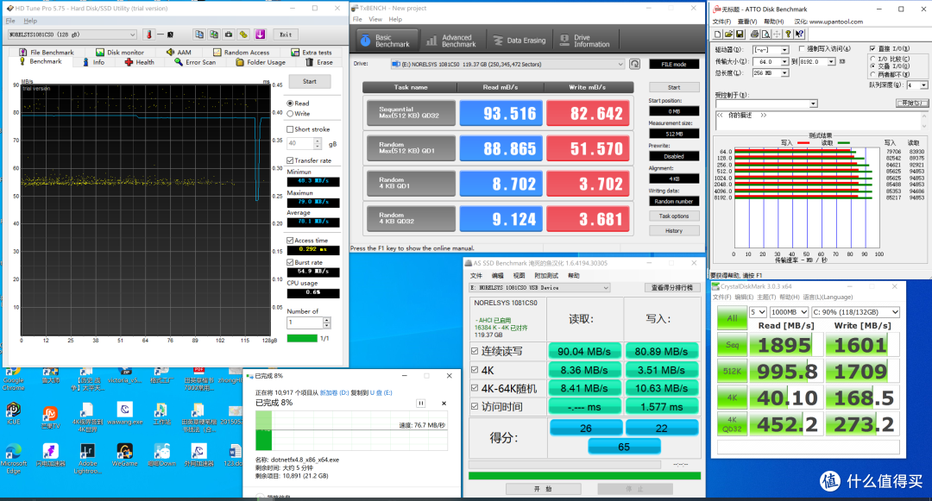This screenshot has height=501, width=932.
Task: Click the 查看得分排行榜 button in AS SSD
Action: (x=671, y=288)
